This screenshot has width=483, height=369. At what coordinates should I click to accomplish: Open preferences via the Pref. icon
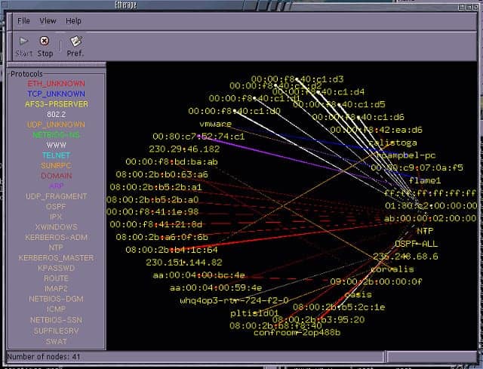click(75, 41)
